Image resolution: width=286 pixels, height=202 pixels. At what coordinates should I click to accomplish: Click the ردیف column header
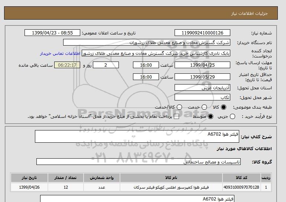coord(266,178)
